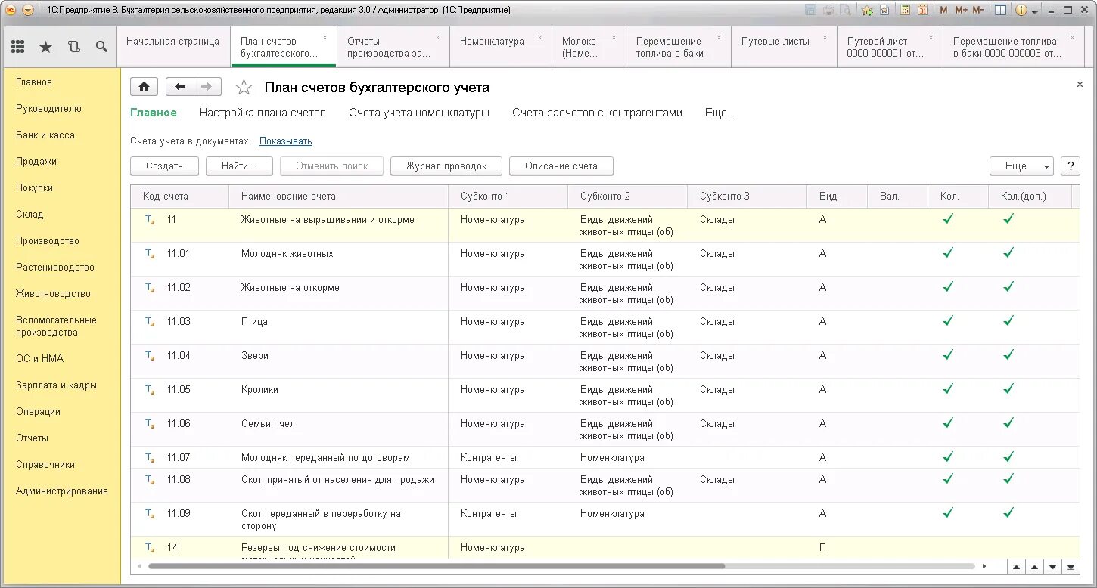This screenshot has height=588, width=1097.
Task: Select the row Кролики
Action: point(605,395)
